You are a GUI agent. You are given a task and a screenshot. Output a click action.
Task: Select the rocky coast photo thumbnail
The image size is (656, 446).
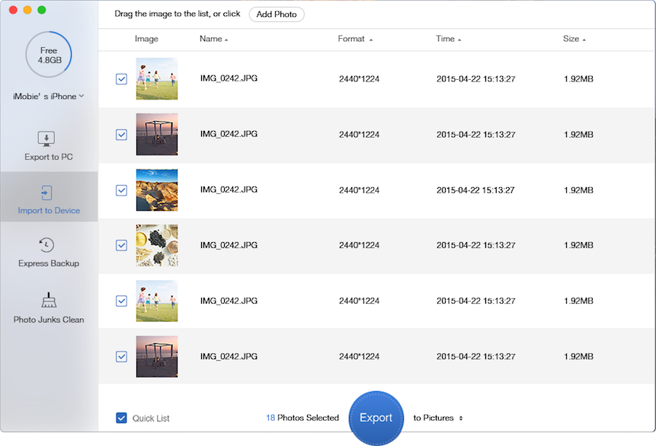(157, 190)
